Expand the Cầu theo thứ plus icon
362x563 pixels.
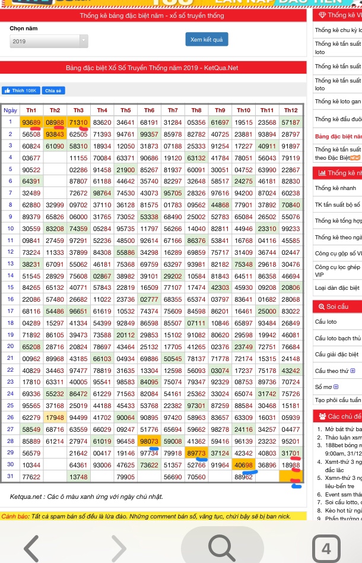353,371
